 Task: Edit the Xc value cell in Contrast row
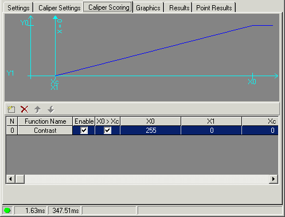click(260, 131)
